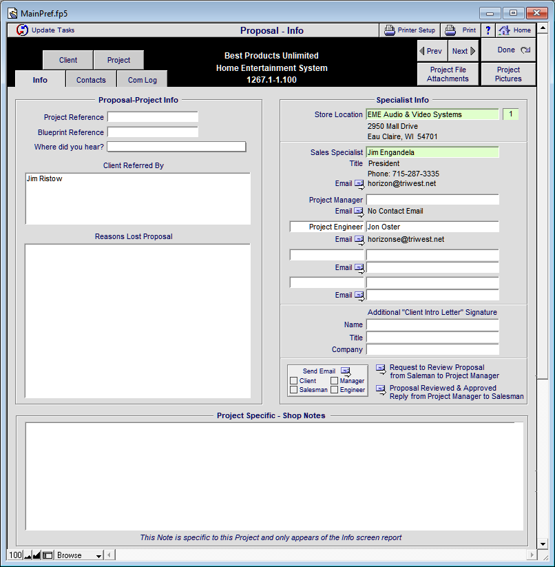This screenshot has width=555, height=567.
Task: Select the Info tab
Action: [40, 80]
